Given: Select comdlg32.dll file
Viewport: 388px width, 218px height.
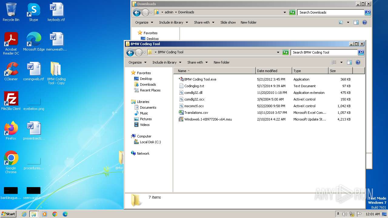Looking at the screenshot, I should pos(193,93).
